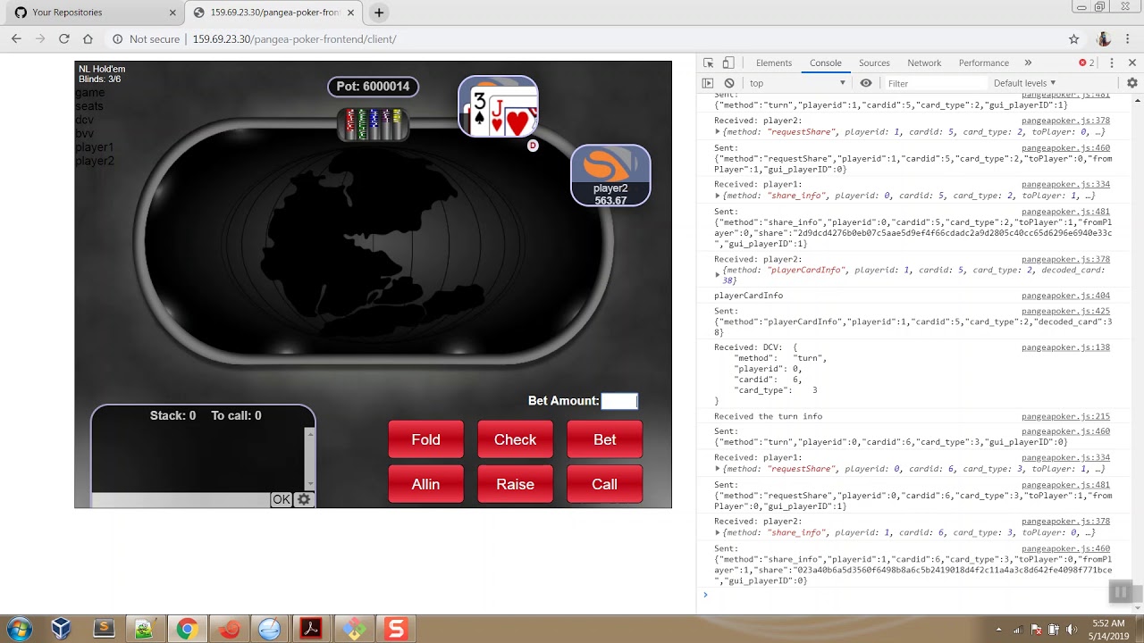Open the Windows Start menu
Image resolution: width=1144 pixels, height=643 pixels.
point(19,629)
